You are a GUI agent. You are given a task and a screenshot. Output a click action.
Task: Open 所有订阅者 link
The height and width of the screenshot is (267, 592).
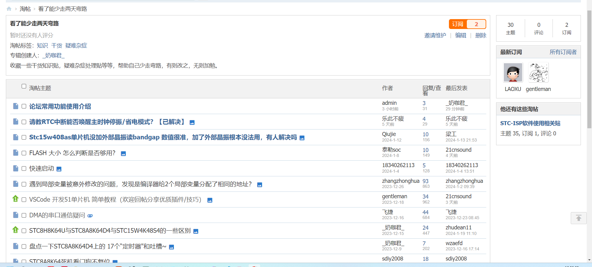(x=563, y=52)
